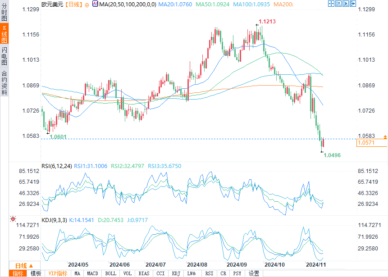Open the 闪电图 side tab
388x277 pixels.
4,56
